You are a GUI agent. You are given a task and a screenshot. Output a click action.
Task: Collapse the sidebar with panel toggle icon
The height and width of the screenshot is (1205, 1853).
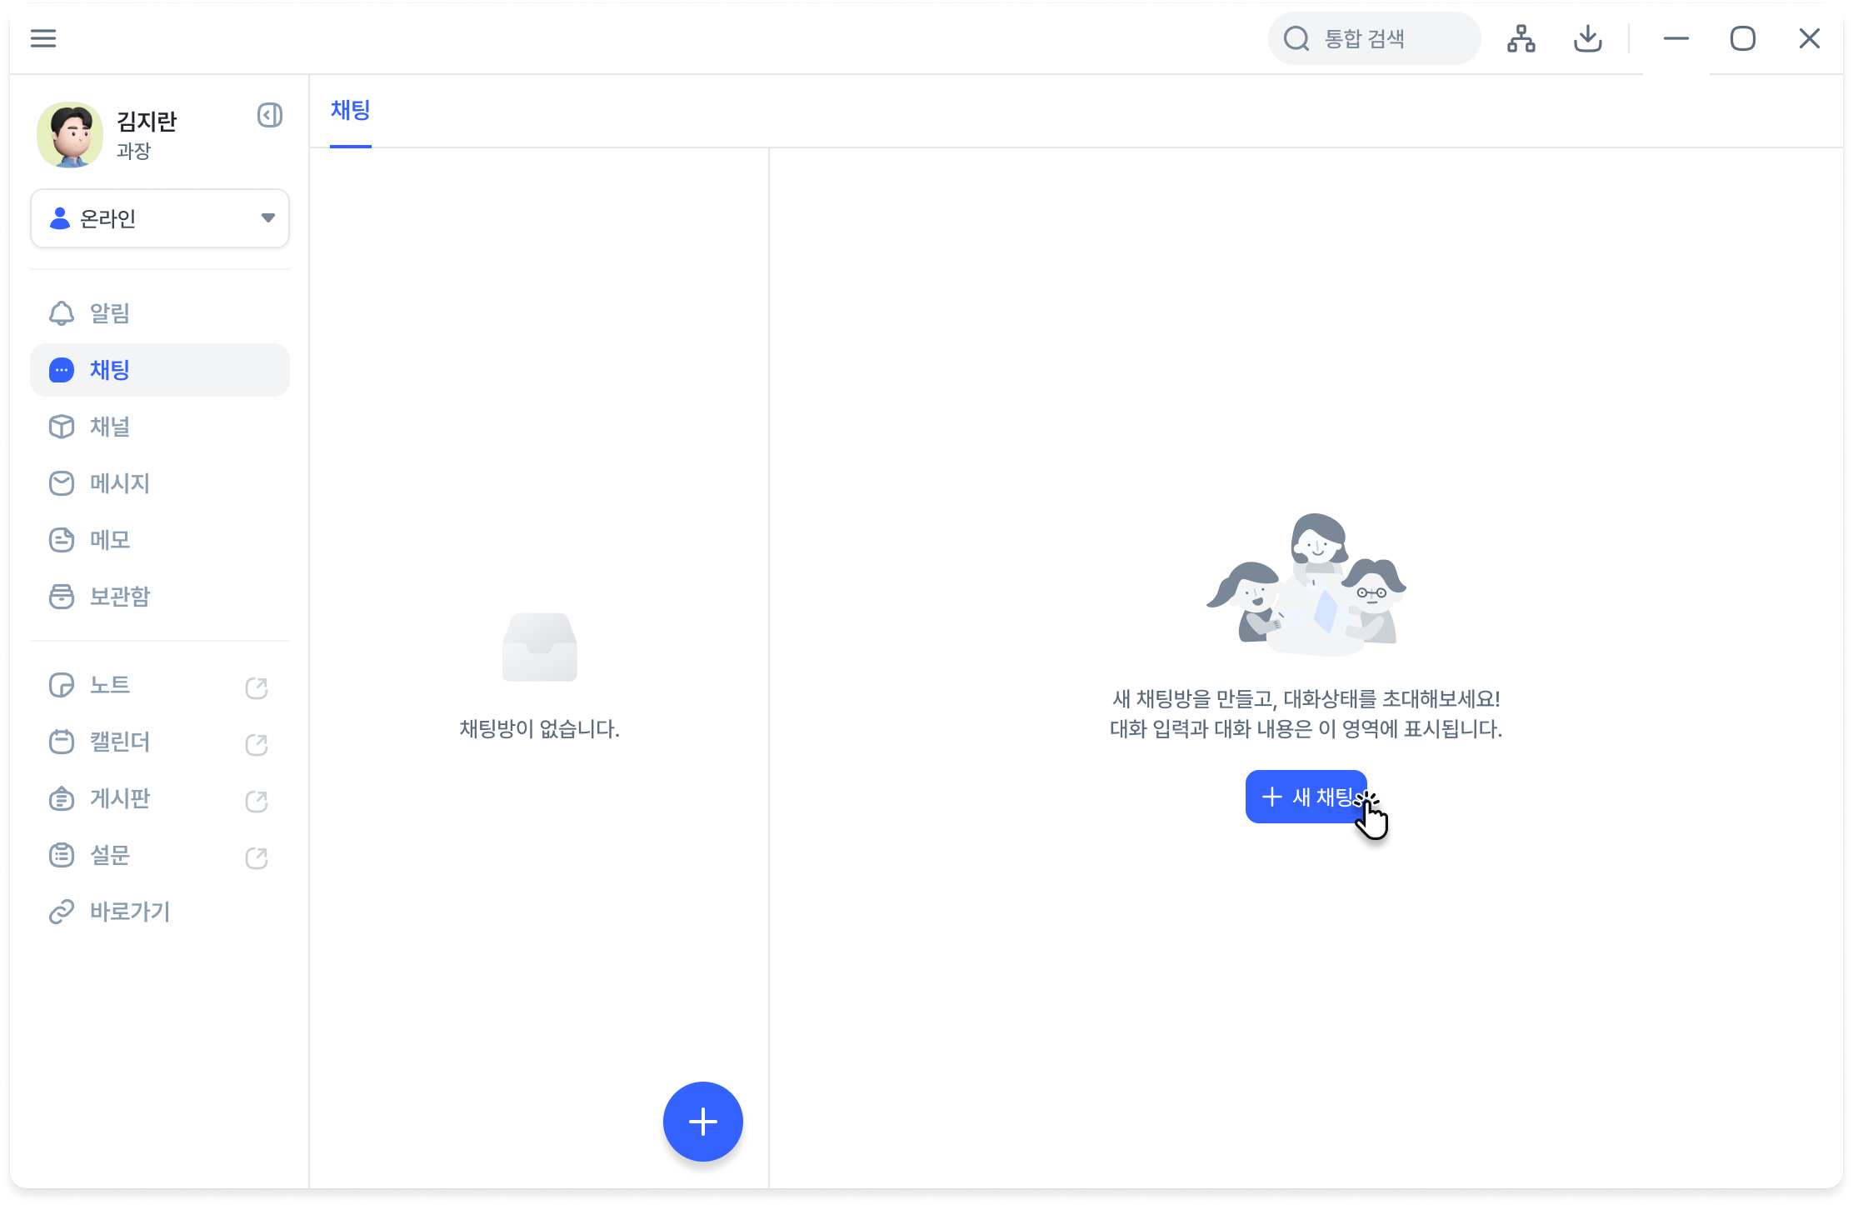tap(269, 115)
